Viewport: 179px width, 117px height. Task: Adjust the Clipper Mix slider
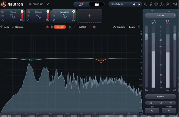(x=48, y=14)
